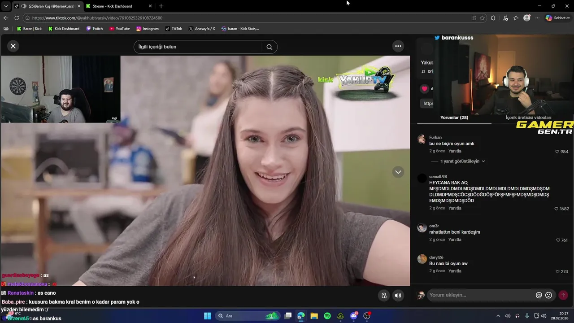574x323 pixels.
Task: Switch to Yorumlar (28) tab
Action: (454, 118)
